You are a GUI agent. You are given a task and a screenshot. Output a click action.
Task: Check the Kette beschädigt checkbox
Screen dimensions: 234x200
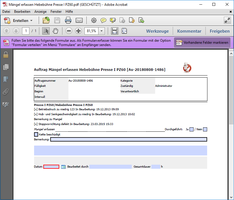click(36, 134)
